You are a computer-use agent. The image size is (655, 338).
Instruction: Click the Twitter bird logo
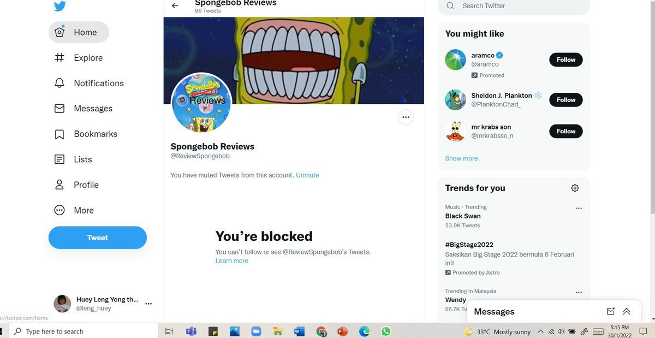point(59,6)
